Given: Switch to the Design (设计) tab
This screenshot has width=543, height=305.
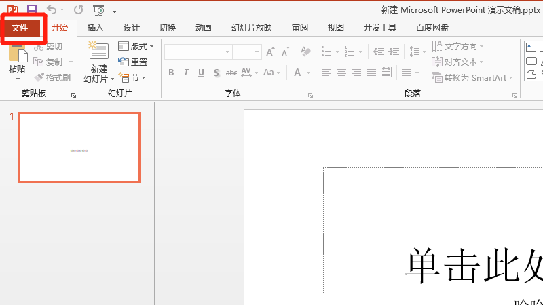Looking at the screenshot, I should pyautogui.click(x=131, y=28).
